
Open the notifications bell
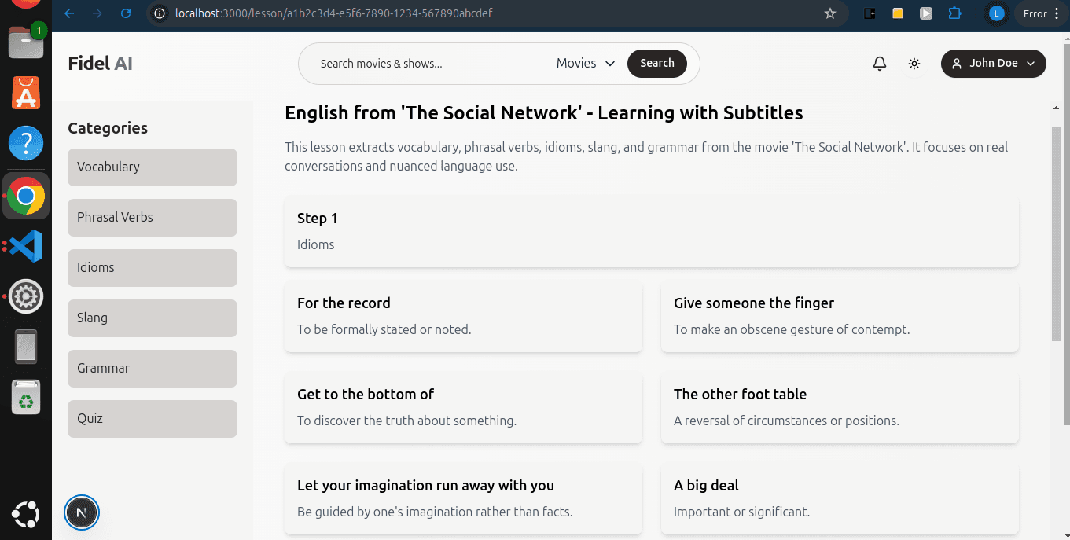pos(880,64)
